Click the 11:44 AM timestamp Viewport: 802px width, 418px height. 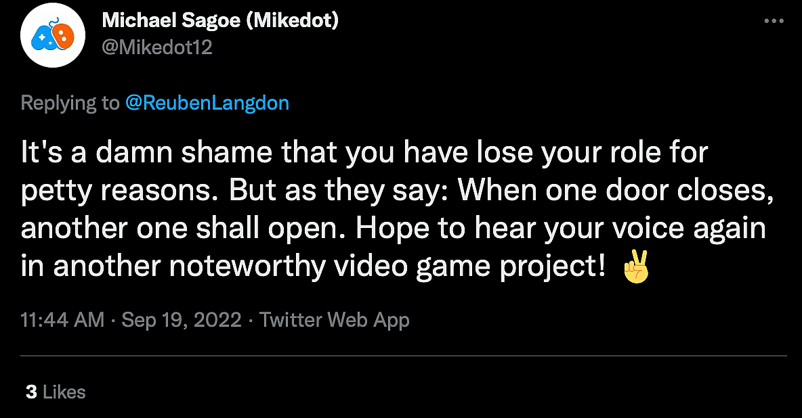(x=62, y=319)
